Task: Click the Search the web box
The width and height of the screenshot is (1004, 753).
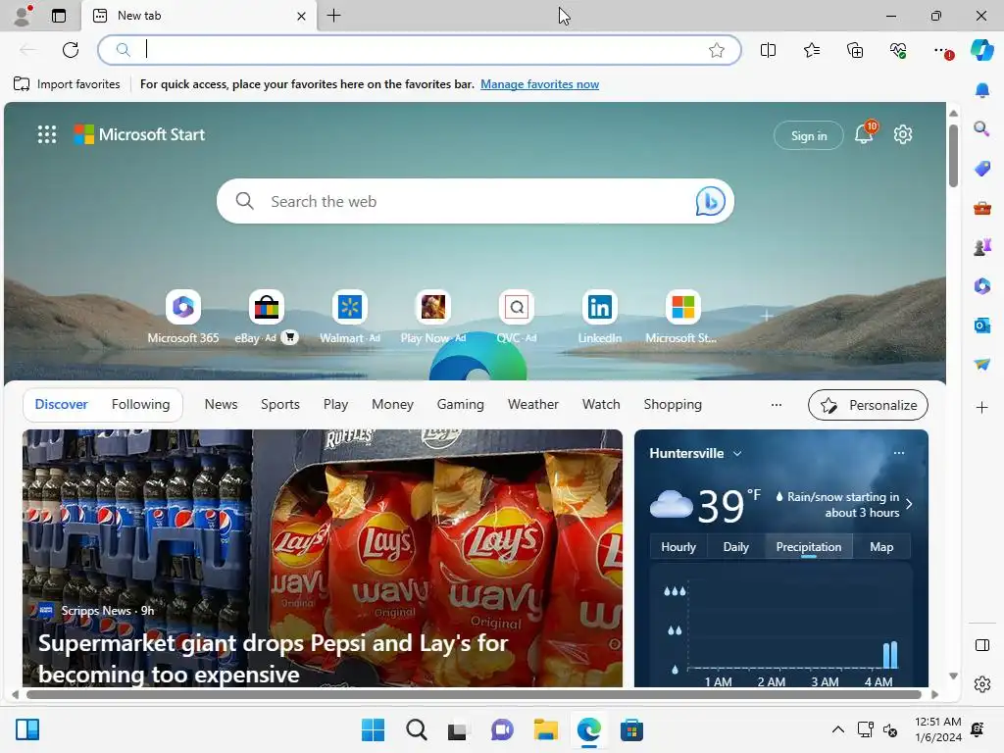Action: click(x=476, y=201)
